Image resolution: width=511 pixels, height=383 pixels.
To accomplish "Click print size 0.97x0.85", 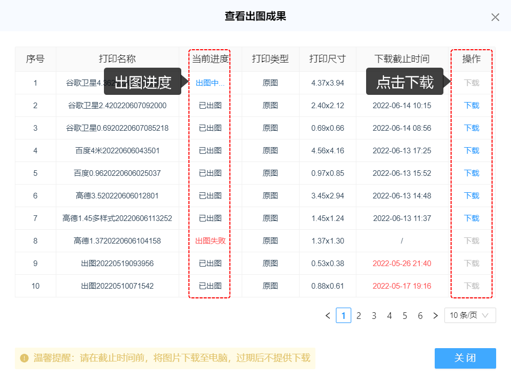I will coord(328,173).
